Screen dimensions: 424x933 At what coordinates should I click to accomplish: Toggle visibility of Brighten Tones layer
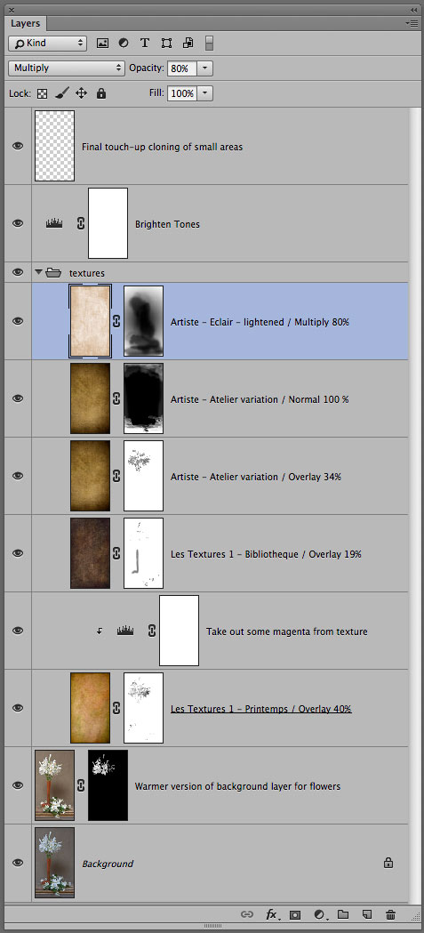18,223
